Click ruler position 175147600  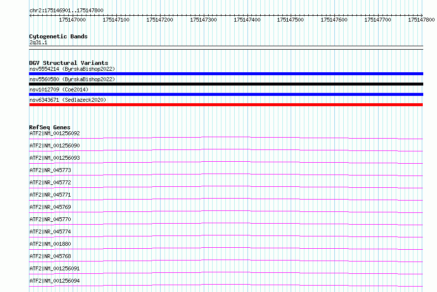click(334, 20)
